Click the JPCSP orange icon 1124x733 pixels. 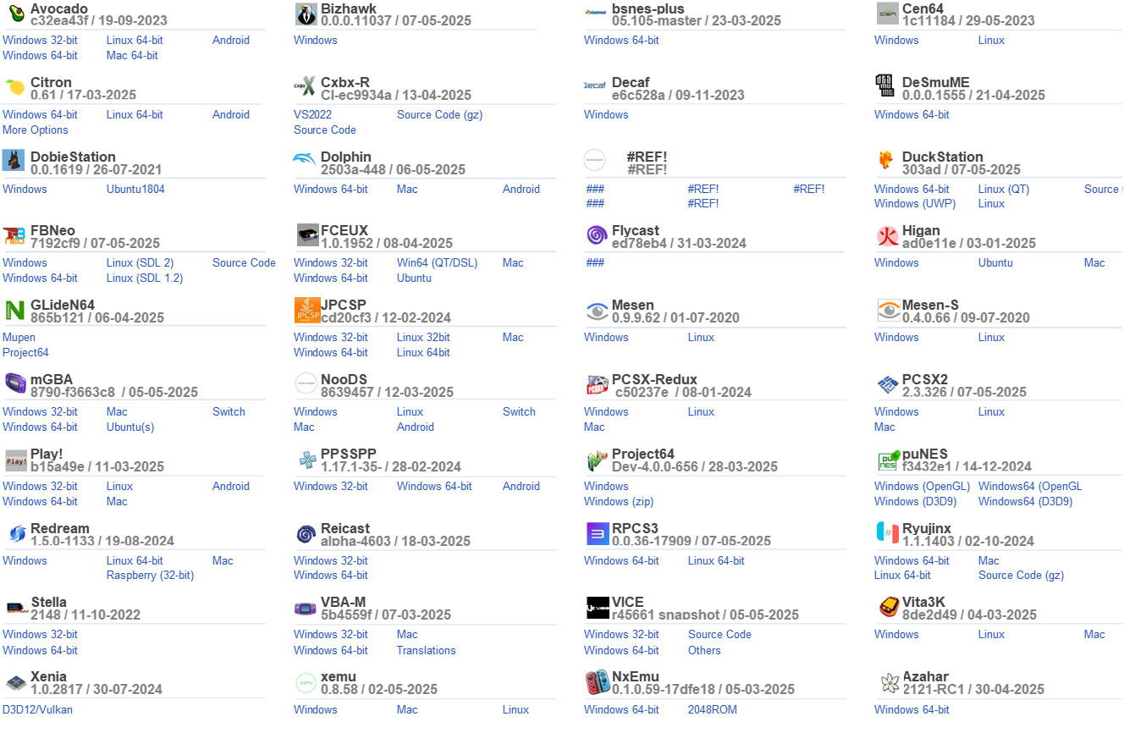tap(307, 310)
